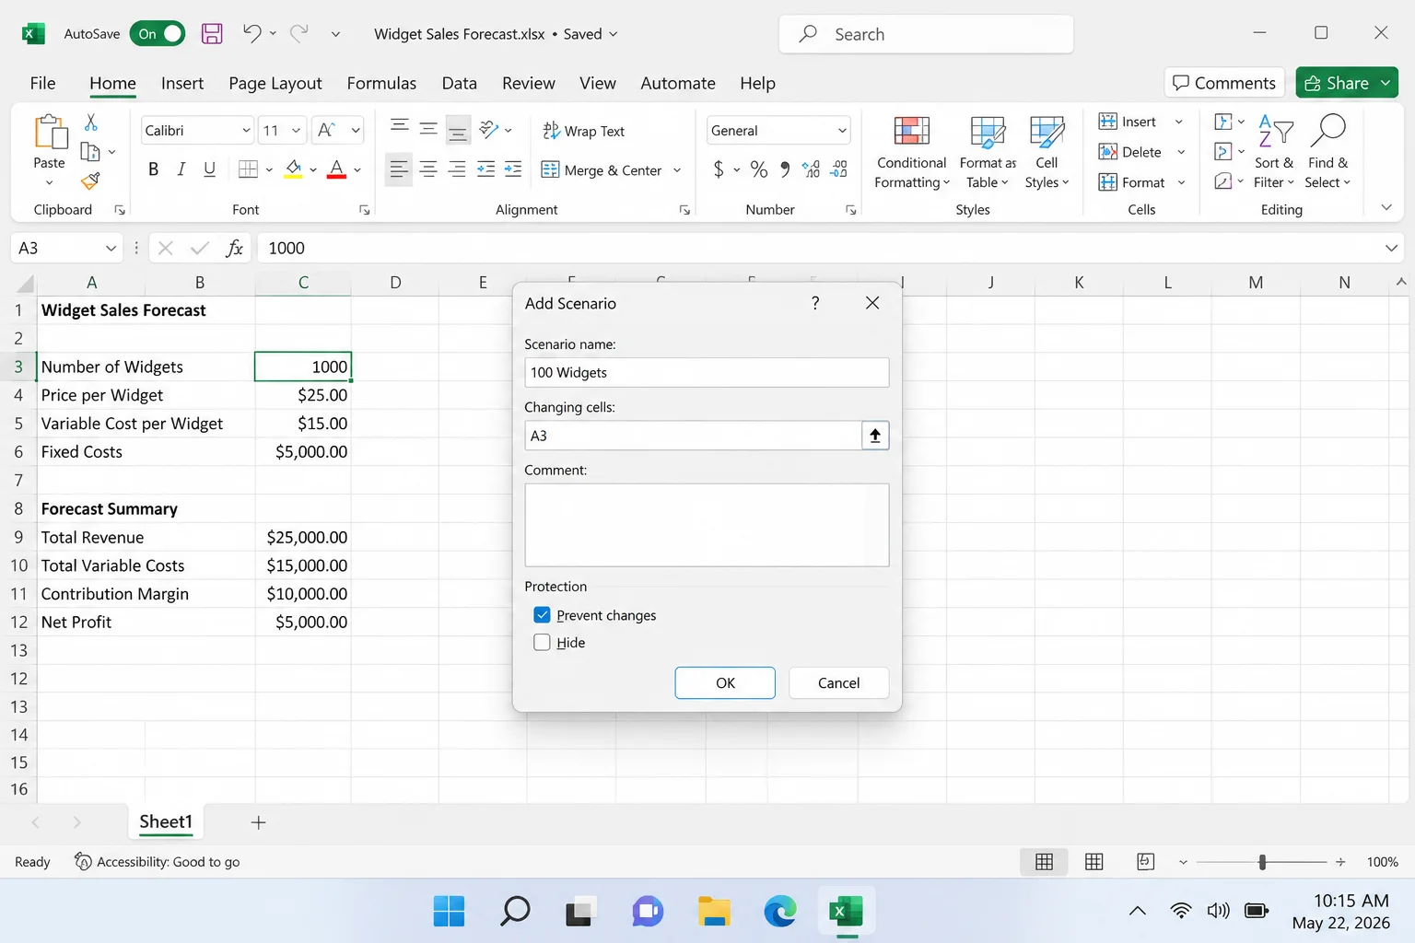Viewport: 1415px width, 943px height.
Task: Select Page Break Preview view
Action: [1145, 862]
